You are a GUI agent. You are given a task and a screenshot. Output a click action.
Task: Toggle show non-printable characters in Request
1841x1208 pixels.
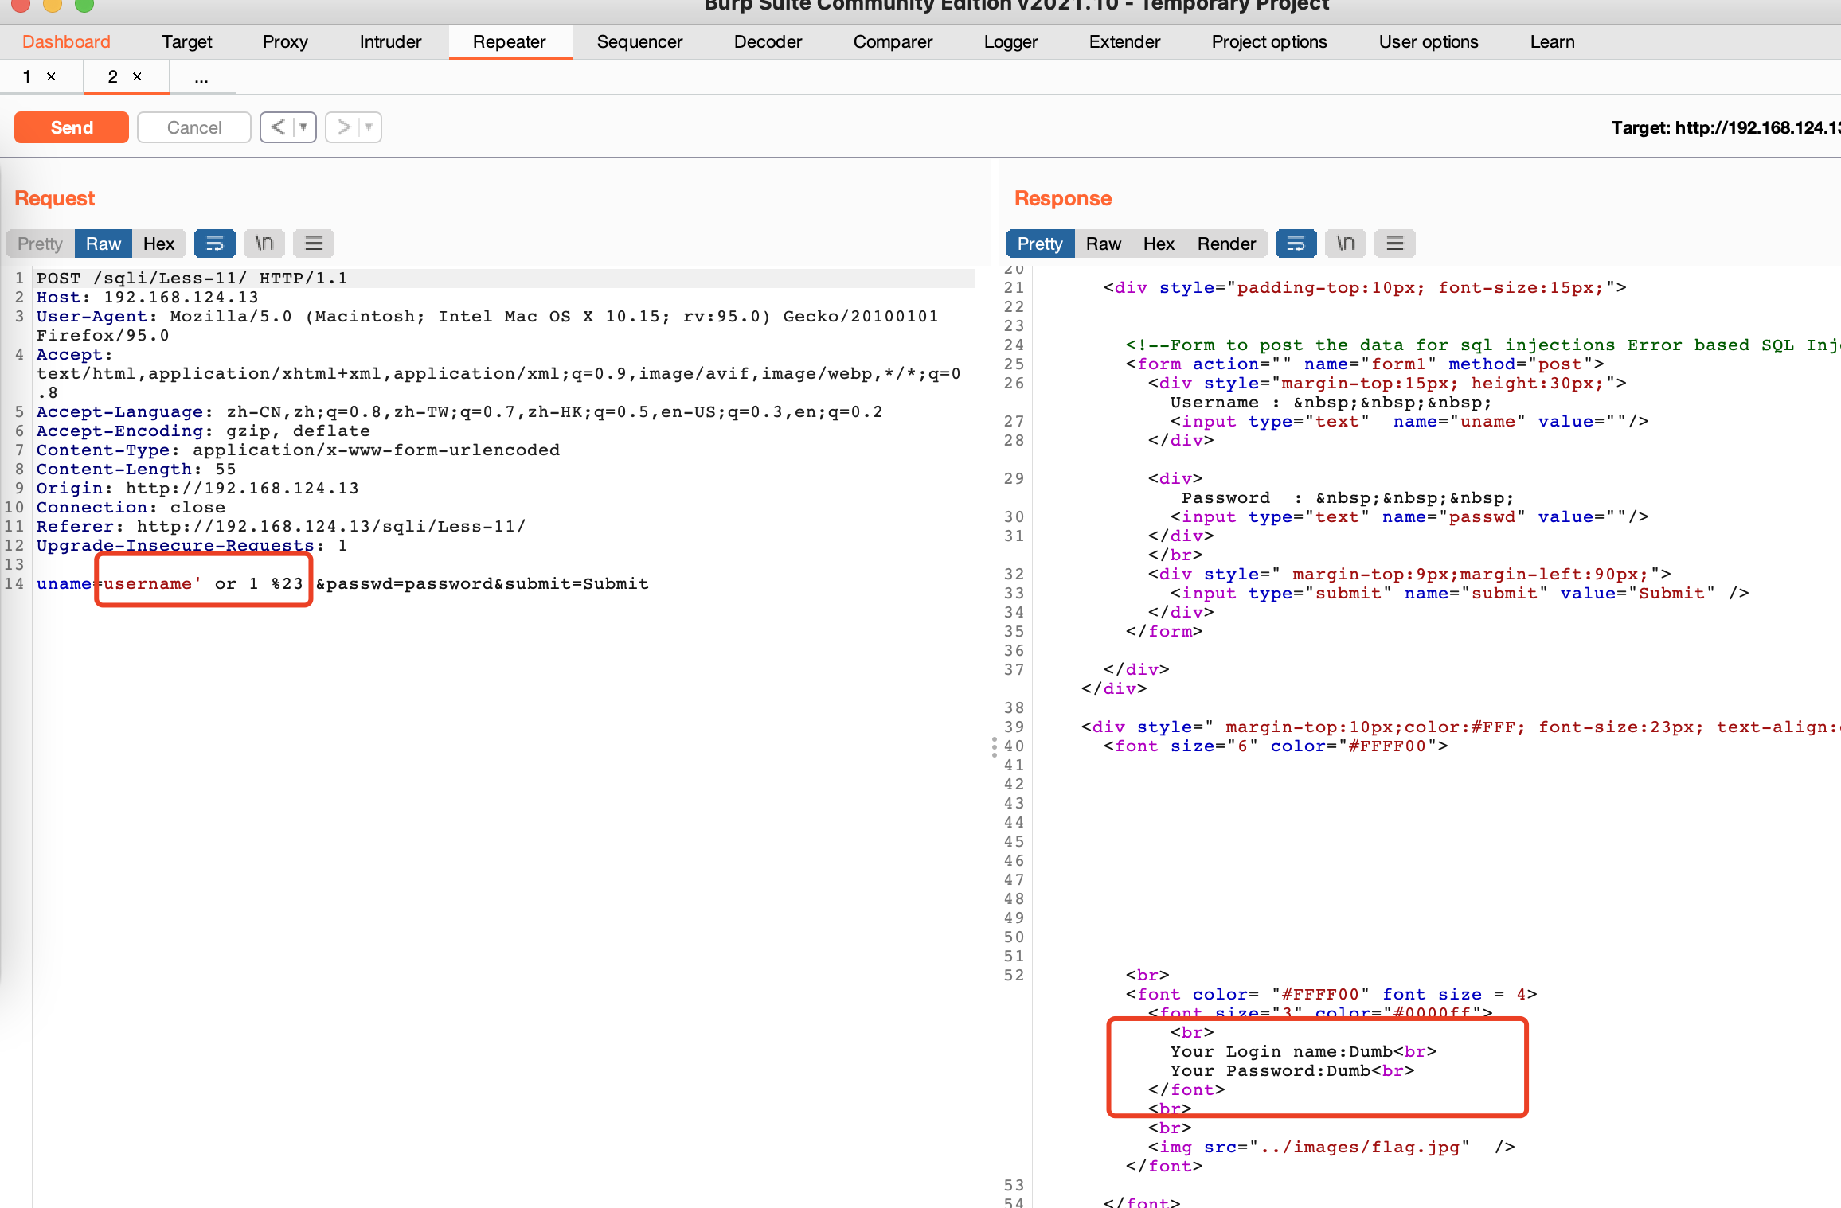click(264, 244)
